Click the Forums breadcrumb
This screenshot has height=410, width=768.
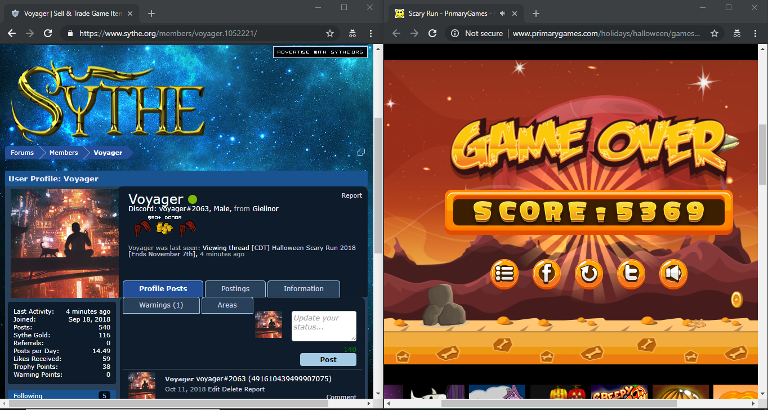(x=22, y=153)
